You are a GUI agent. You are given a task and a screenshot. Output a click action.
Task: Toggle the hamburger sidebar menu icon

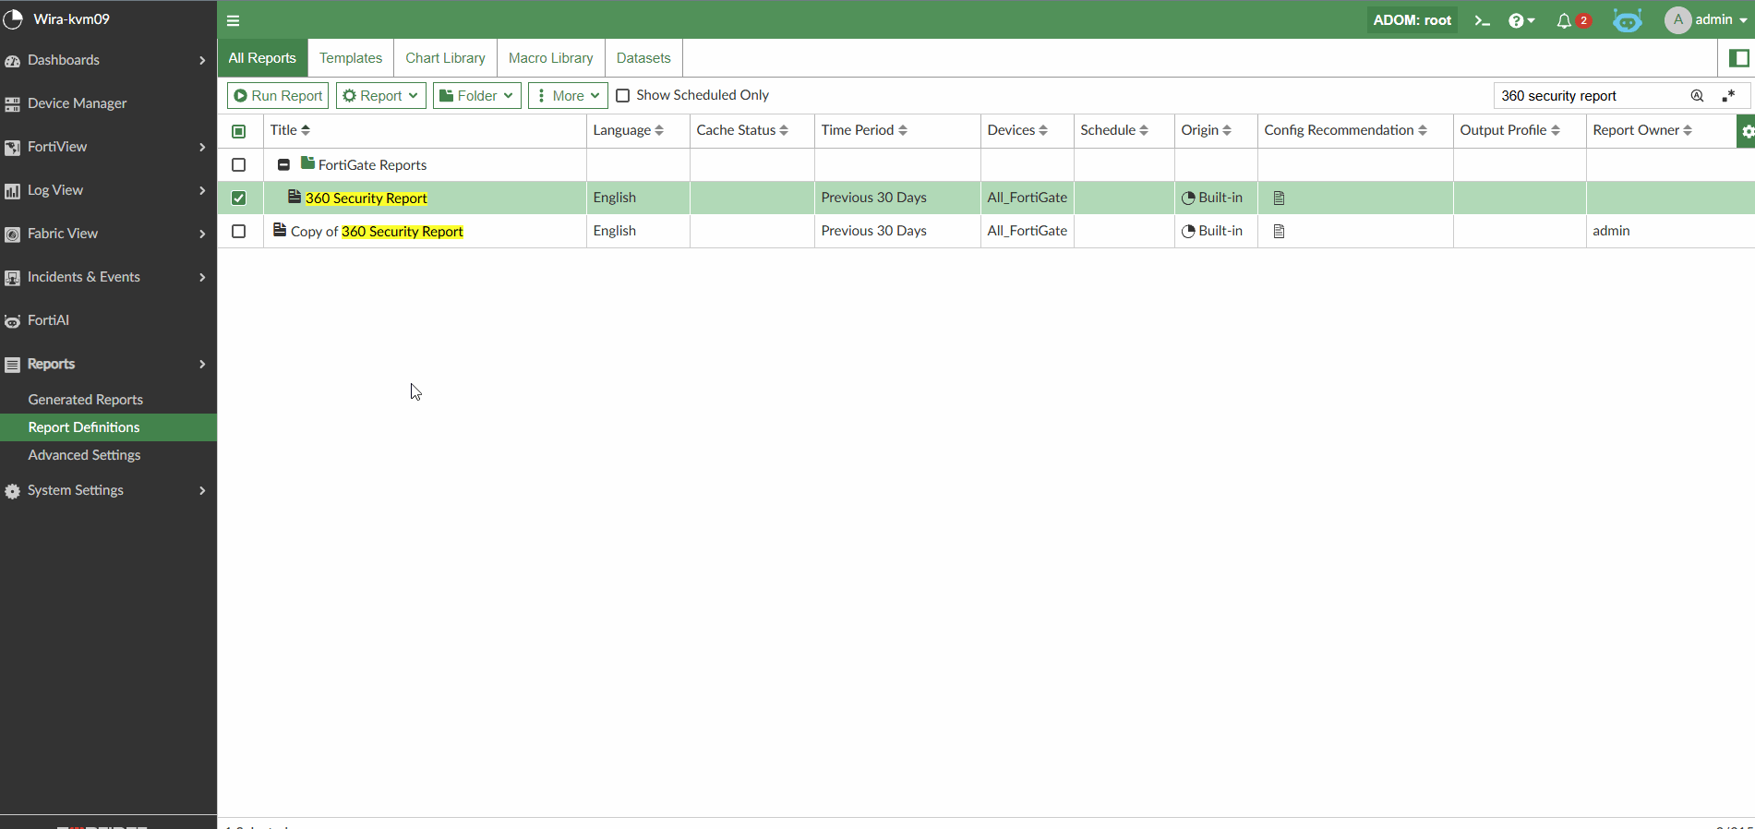point(233,20)
